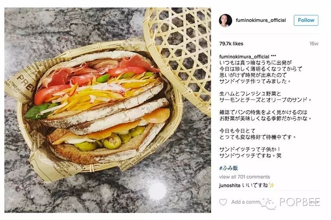
Task: Click the POPBEE watermark text
Action: tap(299, 202)
